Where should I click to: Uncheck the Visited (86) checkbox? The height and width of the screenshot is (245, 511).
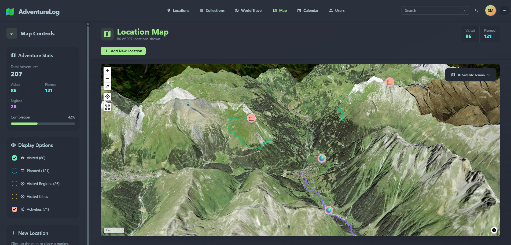tap(14, 158)
